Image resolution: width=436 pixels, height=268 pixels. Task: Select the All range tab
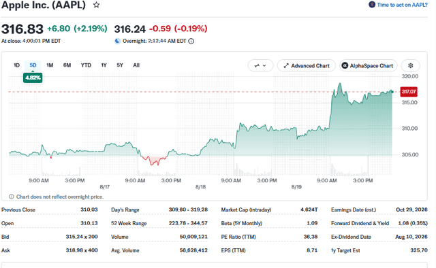(136, 65)
